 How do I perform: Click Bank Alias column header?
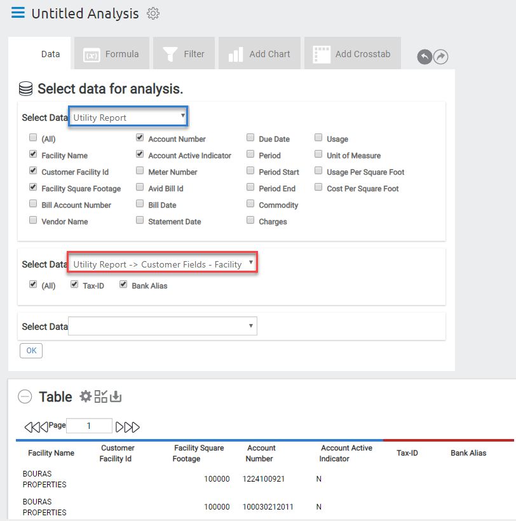(468, 453)
